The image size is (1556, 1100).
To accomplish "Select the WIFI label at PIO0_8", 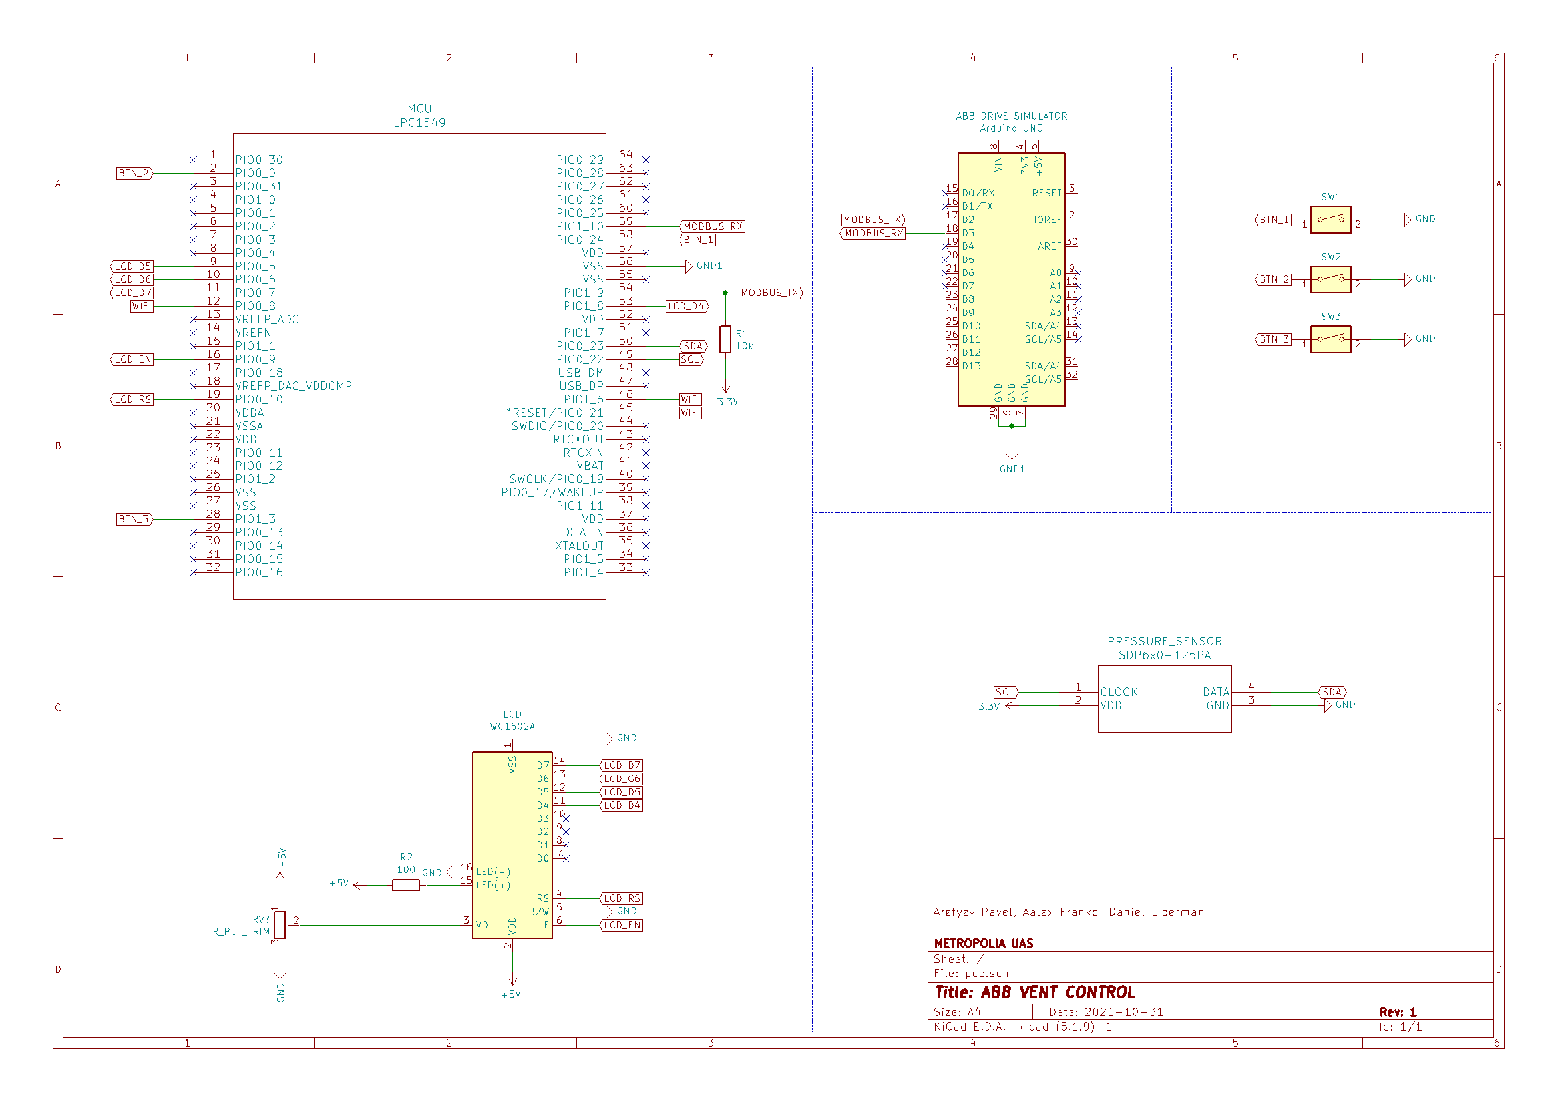I will [x=142, y=306].
